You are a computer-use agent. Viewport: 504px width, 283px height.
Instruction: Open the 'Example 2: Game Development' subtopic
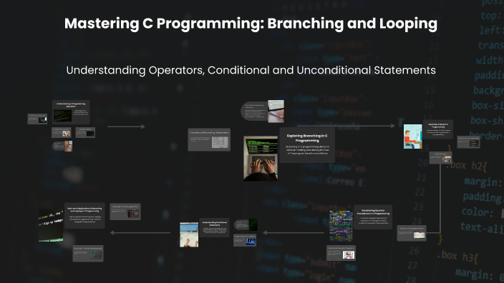[88, 254]
